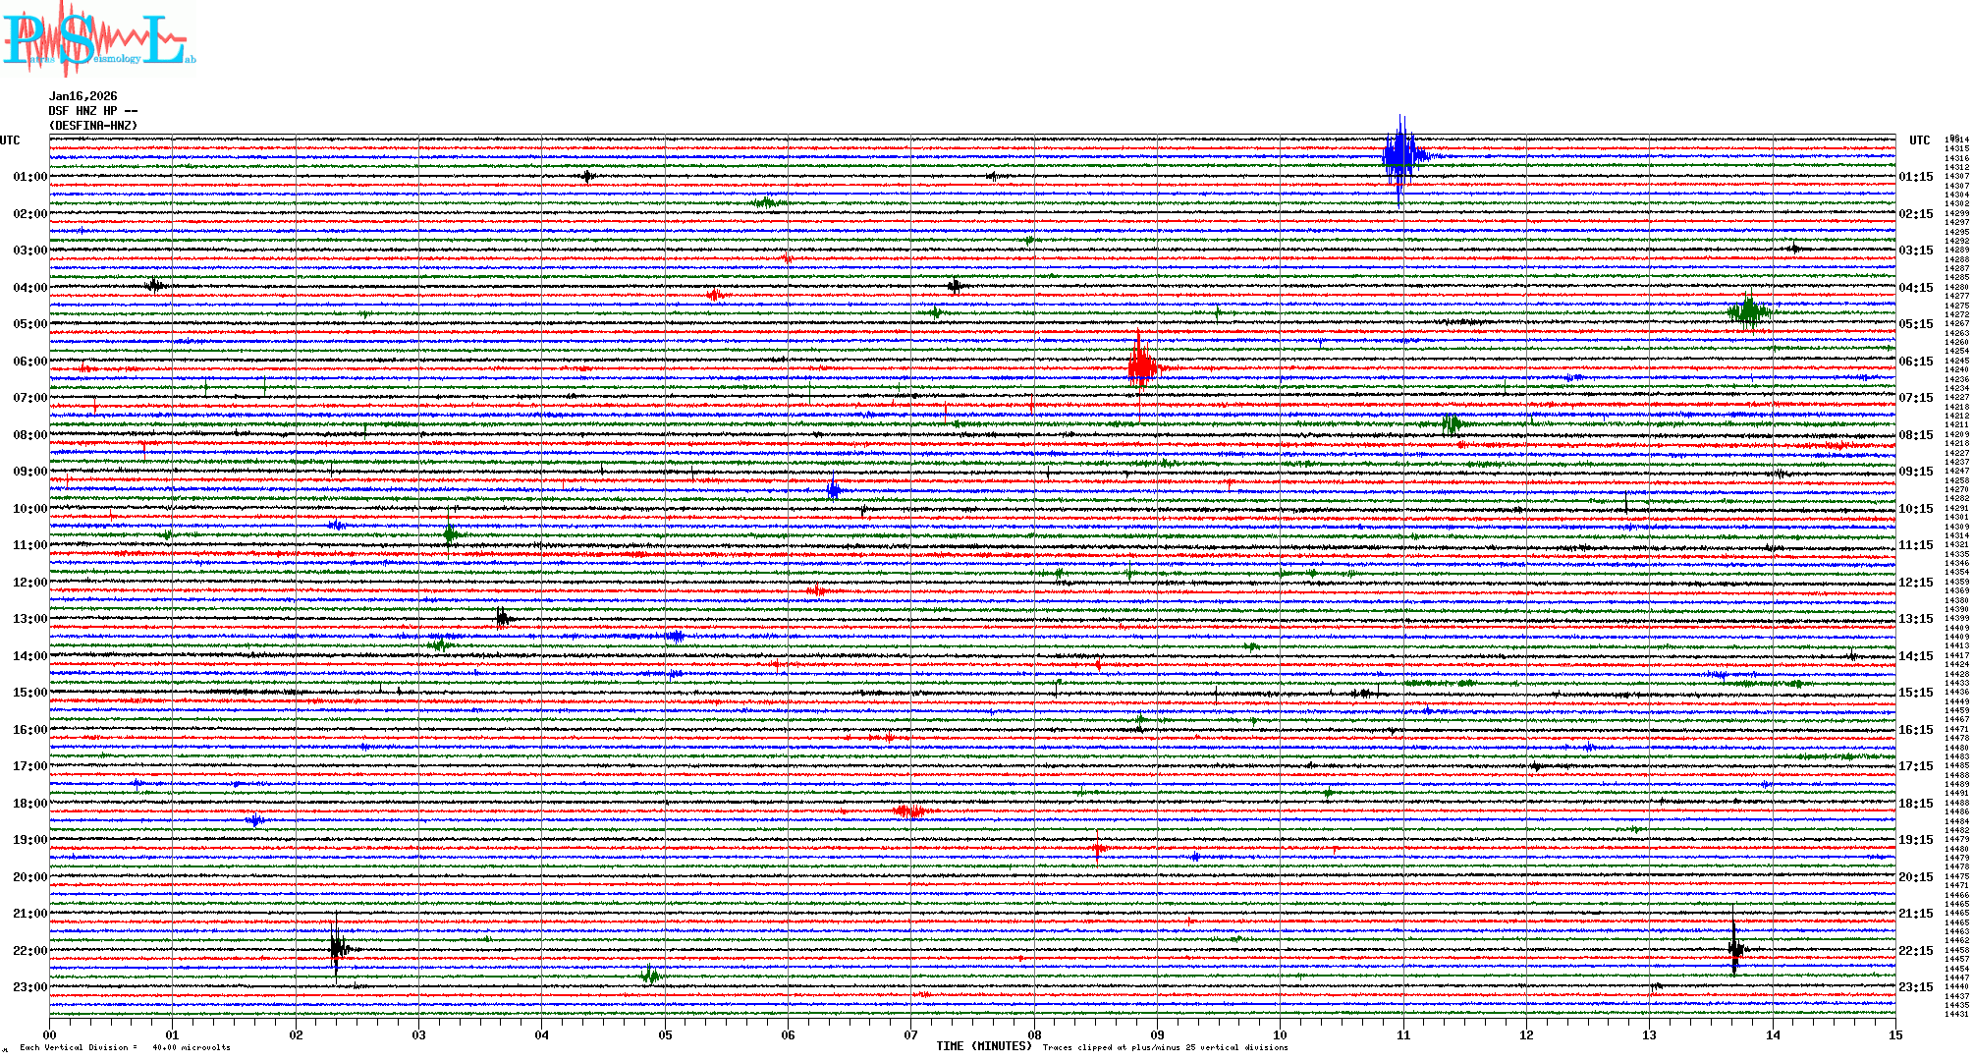Click the small blue burst on the 09:15 trace
The image size is (1974, 1061).
click(x=834, y=488)
